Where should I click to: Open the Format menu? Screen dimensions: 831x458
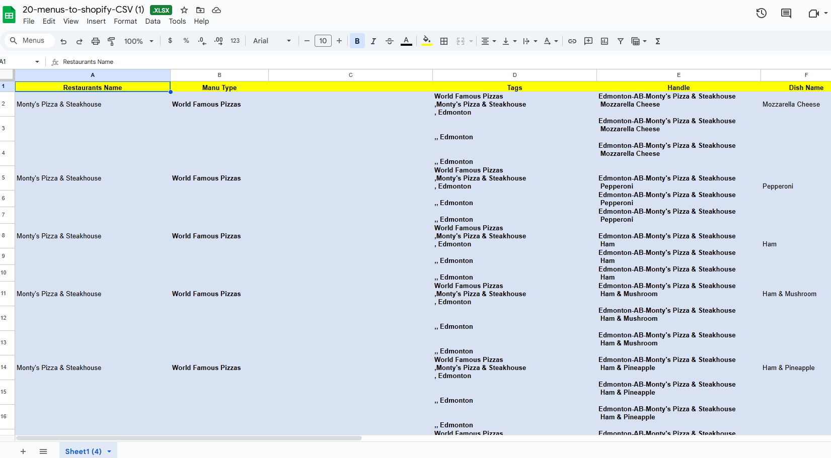[x=125, y=21]
